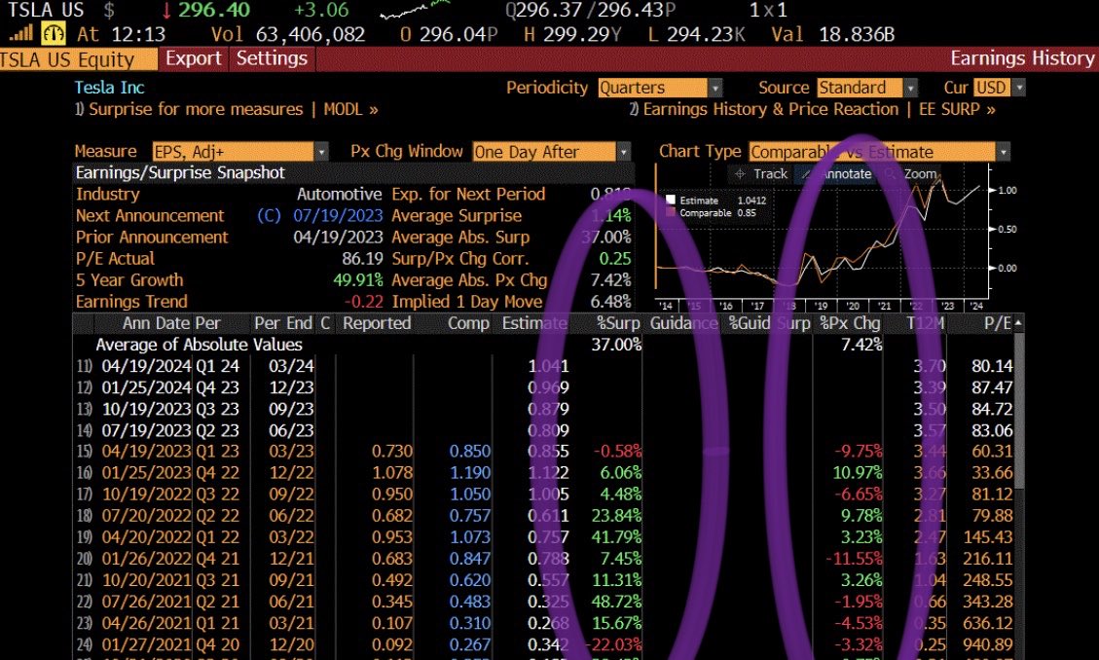Click the Earnings History title label
This screenshot has height=660, width=1099.
(x=1022, y=58)
